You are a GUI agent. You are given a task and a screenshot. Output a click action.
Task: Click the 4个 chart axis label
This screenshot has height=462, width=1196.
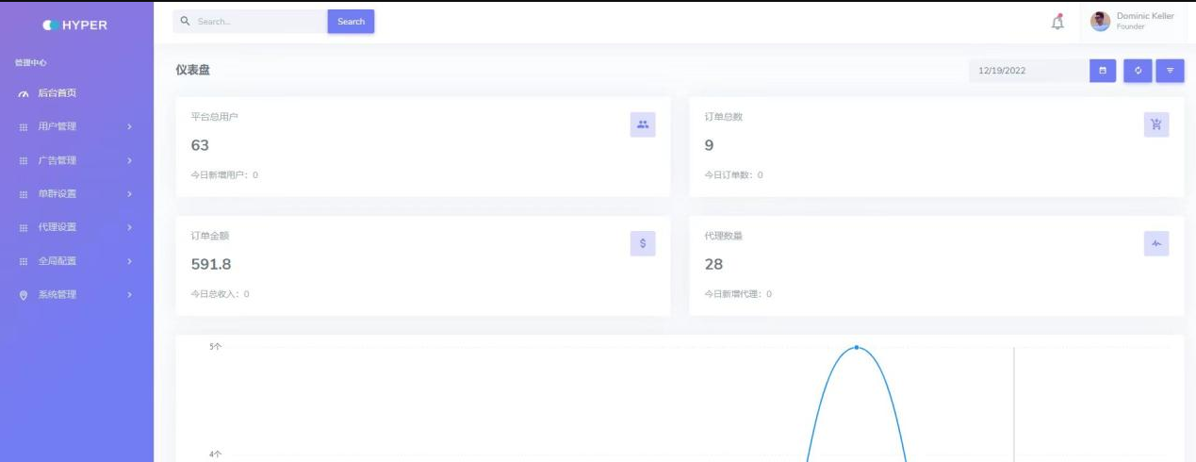[x=216, y=454]
